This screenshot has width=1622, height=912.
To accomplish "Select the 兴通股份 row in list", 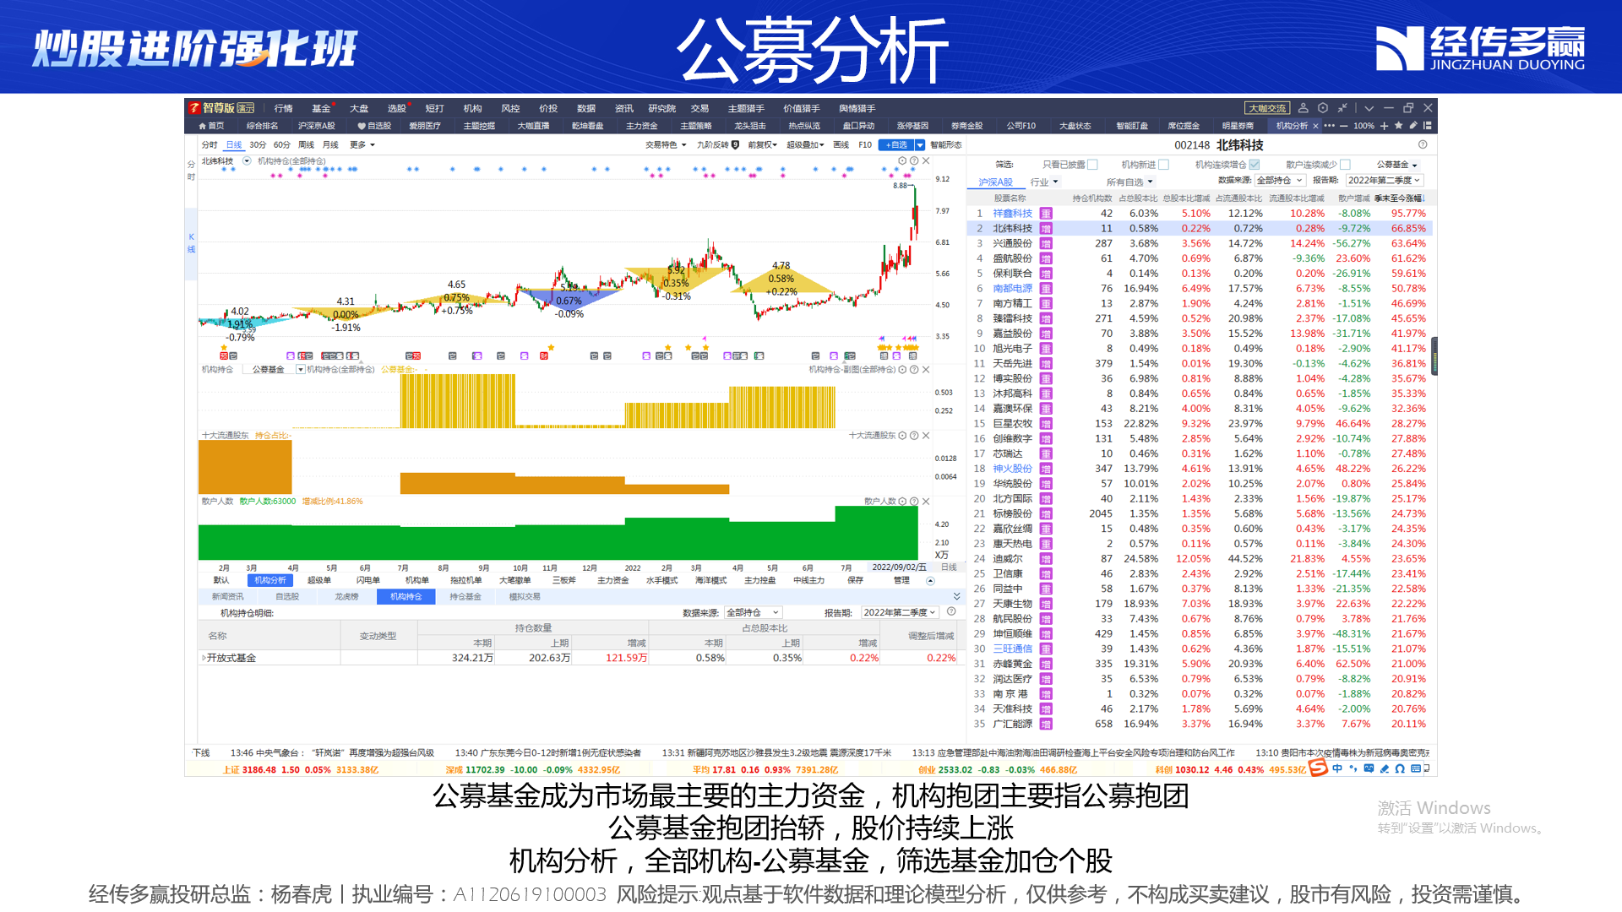I will coord(1200,244).
